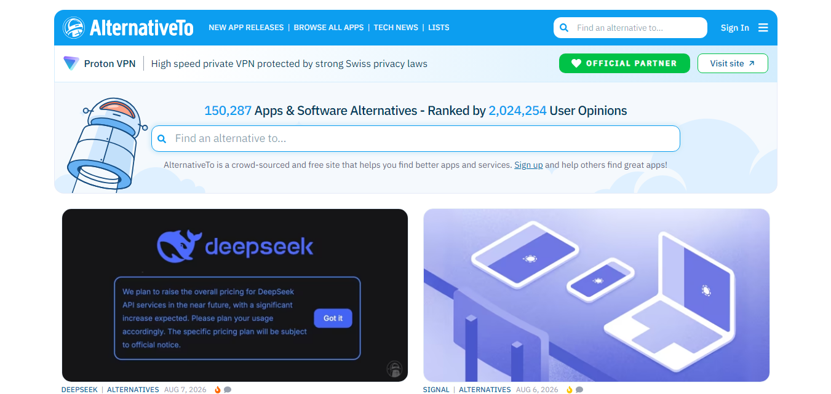Image resolution: width=831 pixels, height=394 pixels.
Task: Click the comment icon under DeepSeek article
Action: point(228,390)
